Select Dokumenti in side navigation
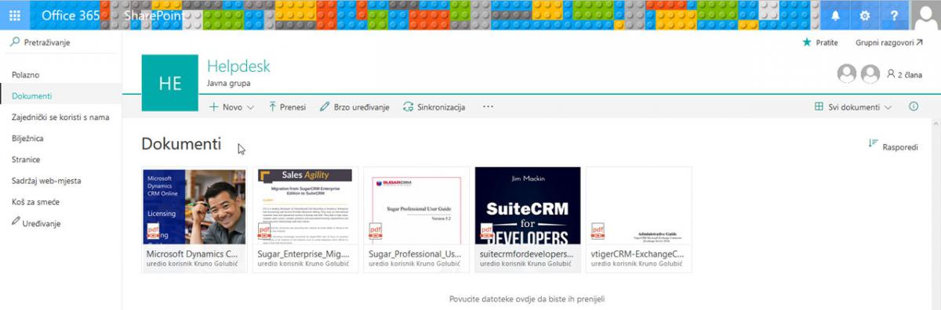This screenshot has width=941, height=310. click(x=31, y=96)
